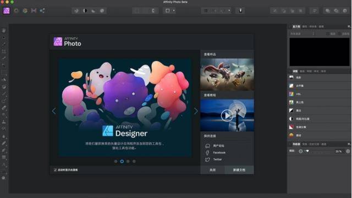The image size is (352, 198).
Task: Apply Auto Levels from toolbar
Action: (x=76, y=11)
